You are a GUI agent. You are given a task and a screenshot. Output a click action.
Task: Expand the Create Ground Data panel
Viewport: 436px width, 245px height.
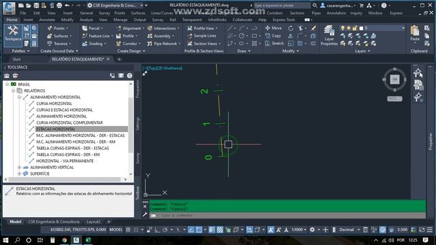coord(59,51)
